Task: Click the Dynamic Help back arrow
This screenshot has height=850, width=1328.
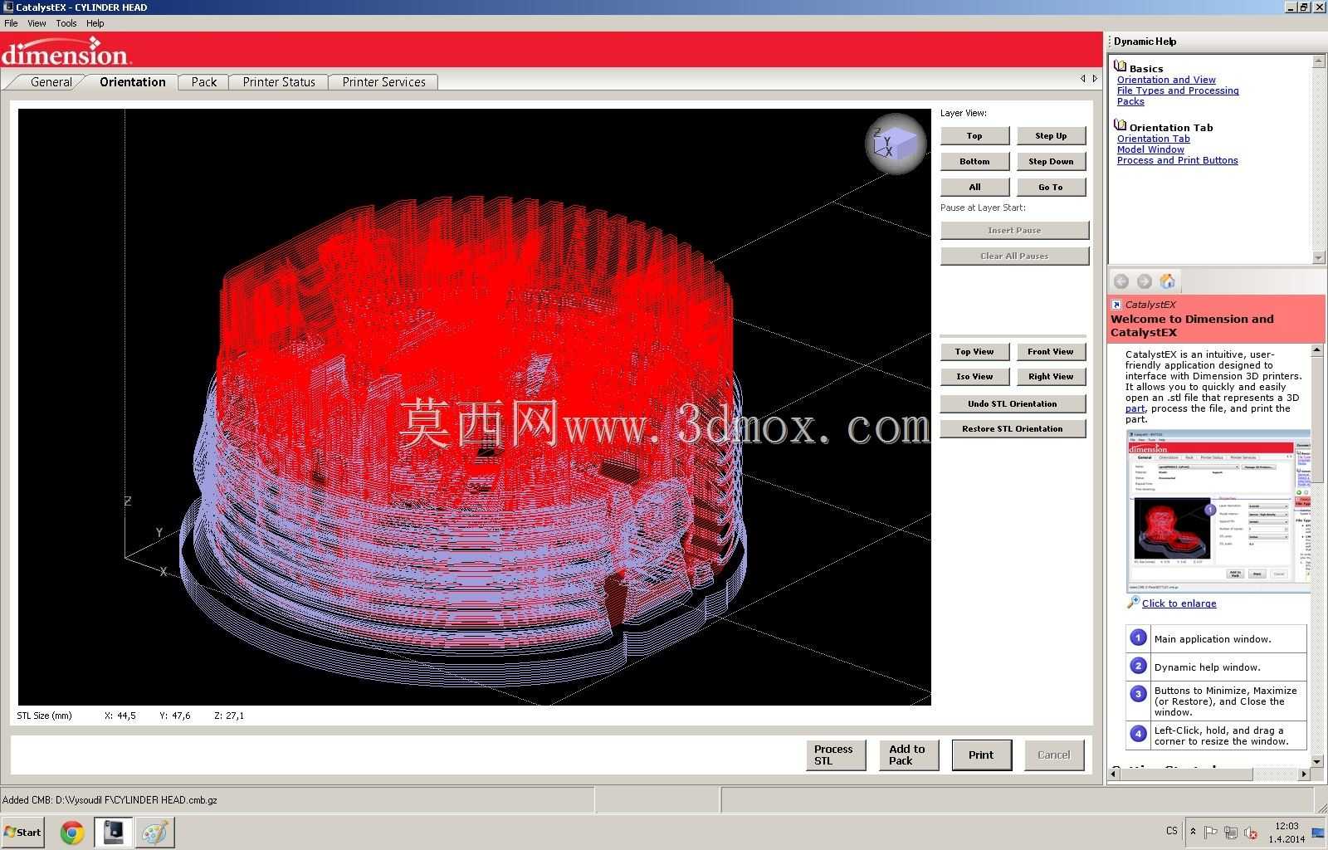Action: click(x=1121, y=281)
